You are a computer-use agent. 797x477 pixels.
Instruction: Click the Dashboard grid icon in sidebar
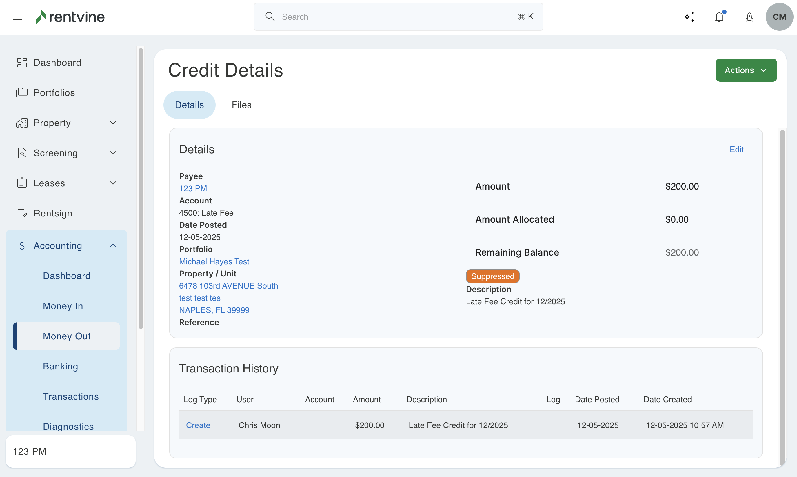pos(22,62)
